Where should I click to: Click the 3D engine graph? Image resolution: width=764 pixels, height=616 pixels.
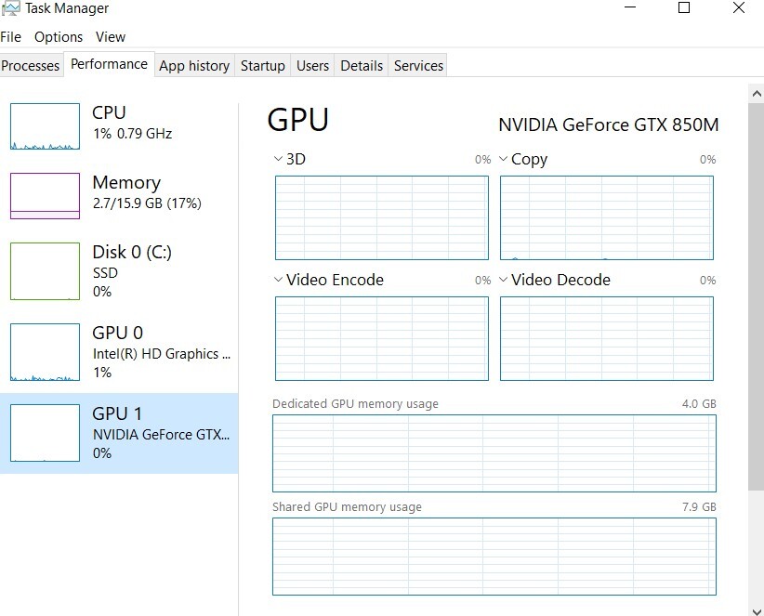(x=381, y=217)
